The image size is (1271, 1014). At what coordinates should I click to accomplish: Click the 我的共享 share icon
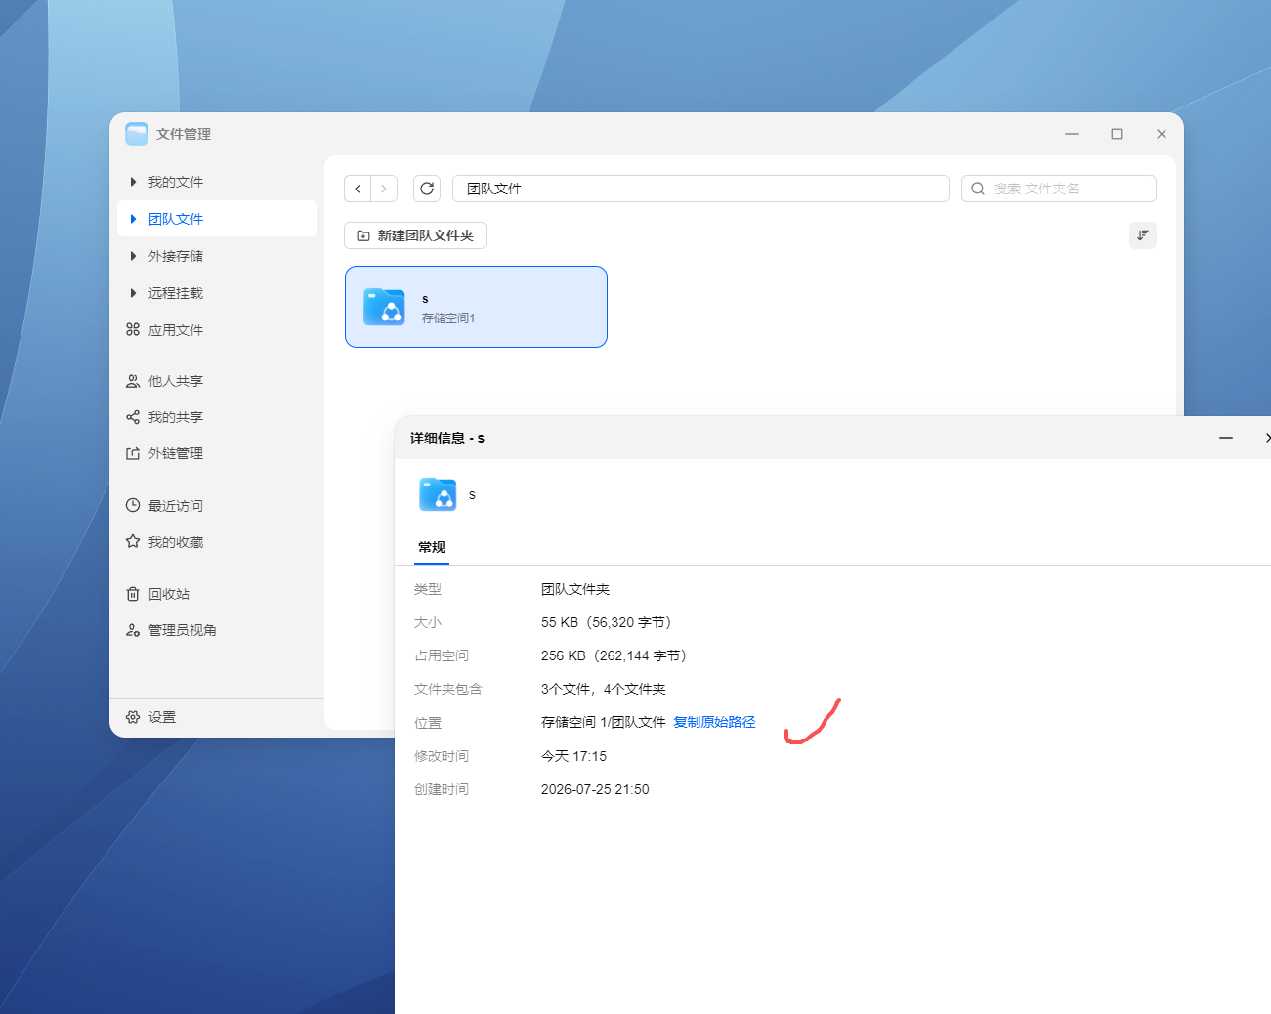(x=133, y=417)
